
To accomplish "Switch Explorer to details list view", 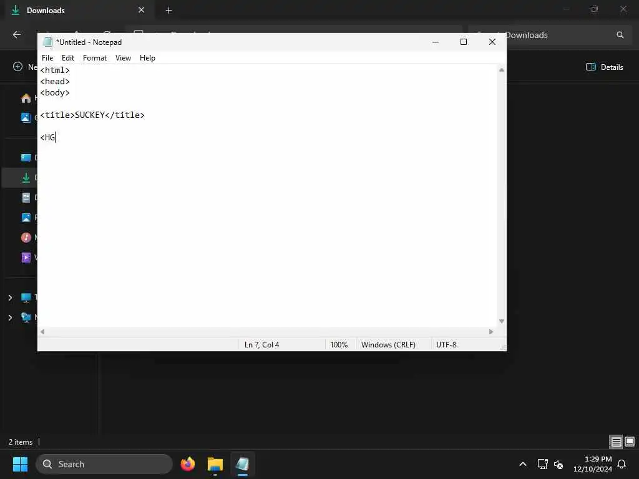I will [616, 442].
